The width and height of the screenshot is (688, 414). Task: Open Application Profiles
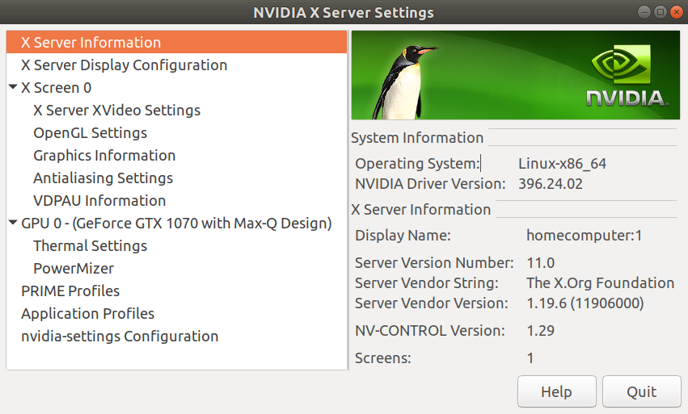click(x=87, y=313)
